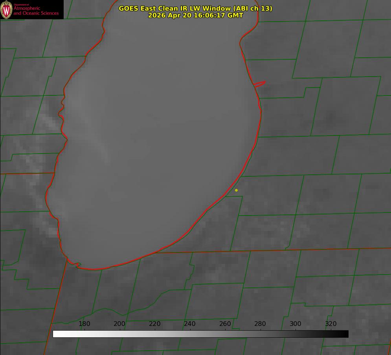The height and width of the screenshot is (355, 391).
Task: Click the small 'Department of' text in the logo
Action: [21, 5]
